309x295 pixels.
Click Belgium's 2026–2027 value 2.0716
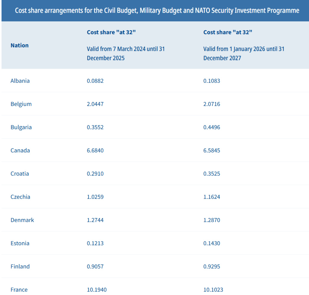[212, 104]
